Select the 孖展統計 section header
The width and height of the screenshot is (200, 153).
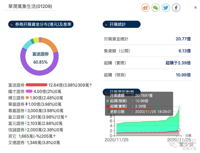pyautogui.click(x=122, y=24)
